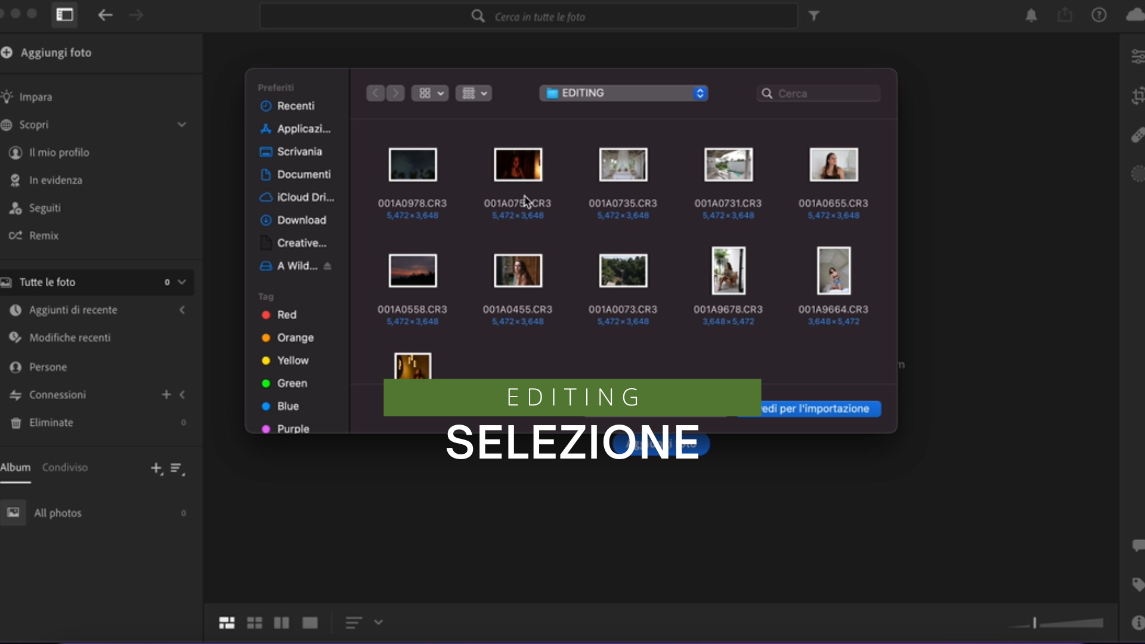
Task: Select the square grid view icon
Action: point(255,623)
